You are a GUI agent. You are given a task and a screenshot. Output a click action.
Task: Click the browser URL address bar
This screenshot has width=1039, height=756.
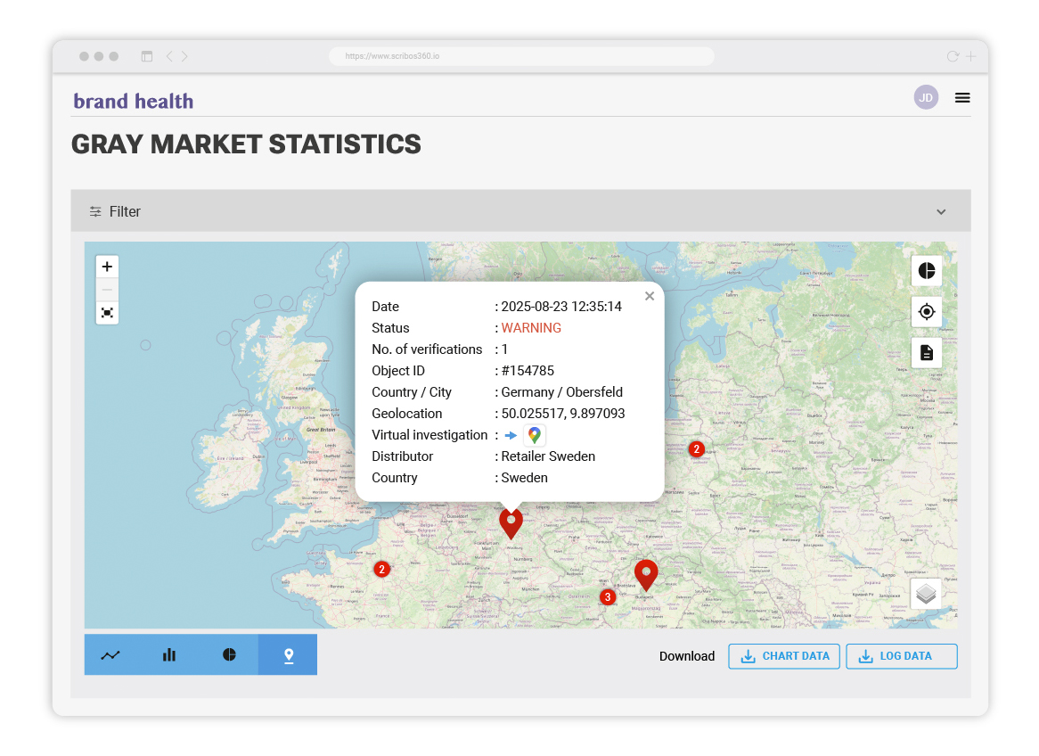point(521,56)
